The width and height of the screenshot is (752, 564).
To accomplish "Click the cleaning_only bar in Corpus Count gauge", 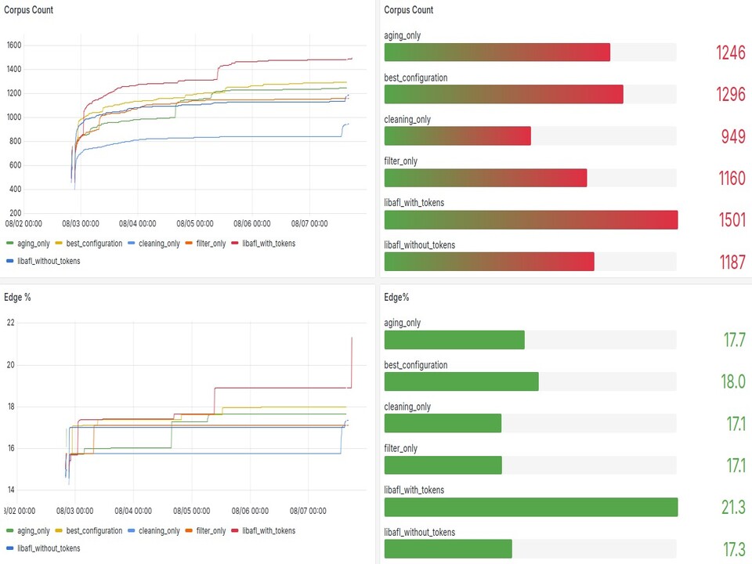I will coord(457,136).
